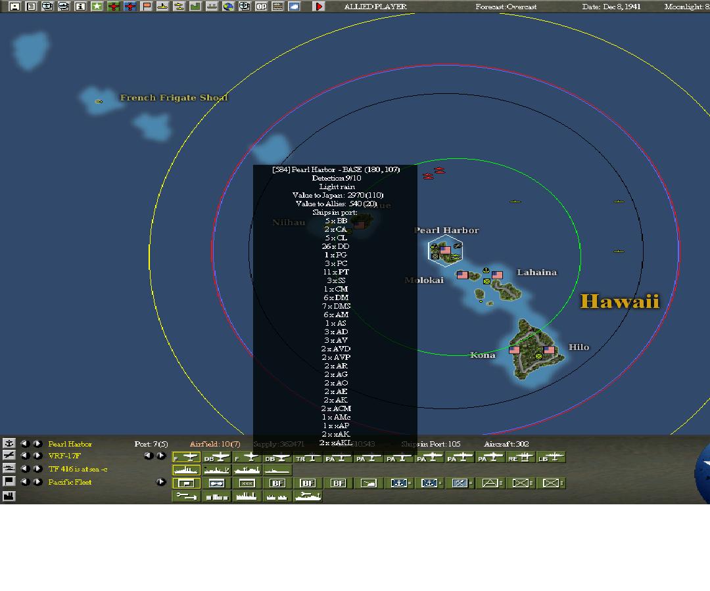Image resolution: width=710 pixels, height=591 pixels.
Task: Click the gray ship silhouette toolbar icon
Action: coord(212,7)
